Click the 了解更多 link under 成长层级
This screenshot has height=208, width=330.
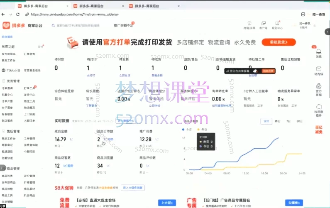(91, 105)
